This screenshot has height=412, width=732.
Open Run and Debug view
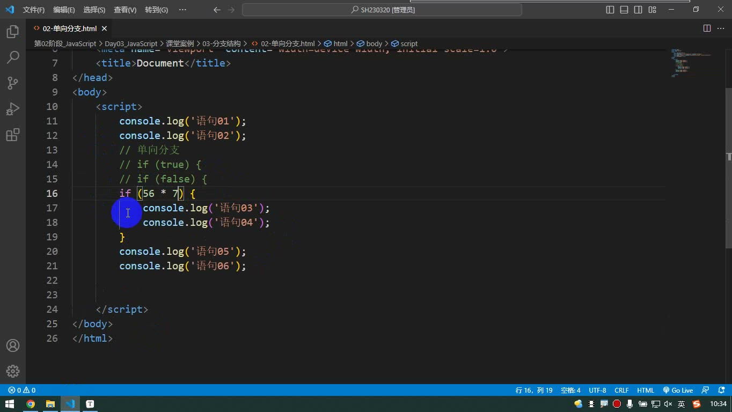click(x=13, y=109)
